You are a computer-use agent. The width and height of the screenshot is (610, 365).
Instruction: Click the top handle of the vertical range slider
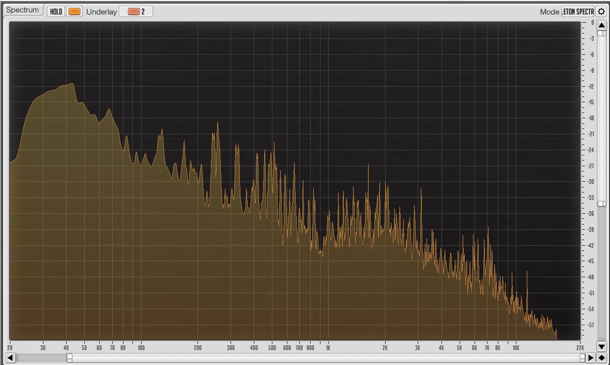[601, 34]
